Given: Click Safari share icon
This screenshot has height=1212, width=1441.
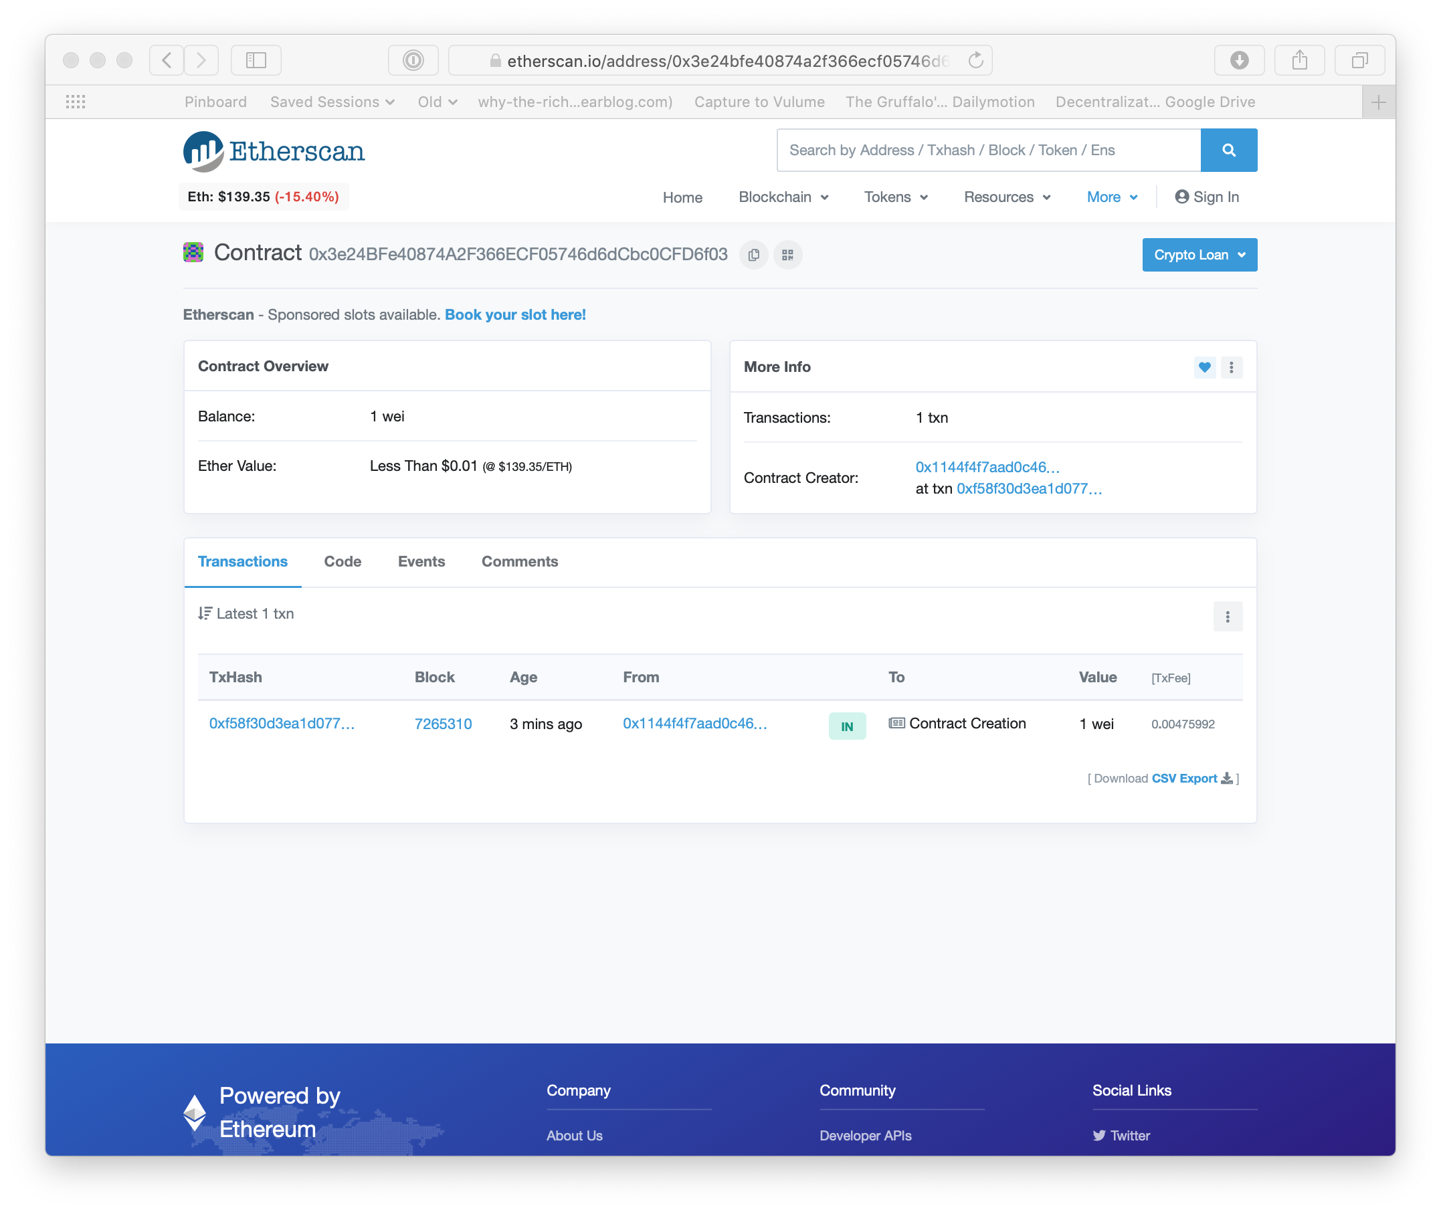Looking at the screenshot, I should pos(1299,60).
